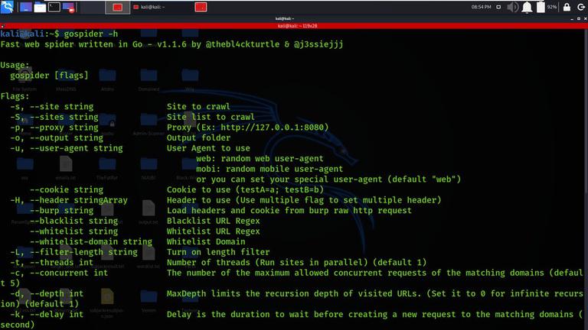Click the '-c, --concurrent int' flag
This screenshot has height=330, width=588.
(59, 273)
